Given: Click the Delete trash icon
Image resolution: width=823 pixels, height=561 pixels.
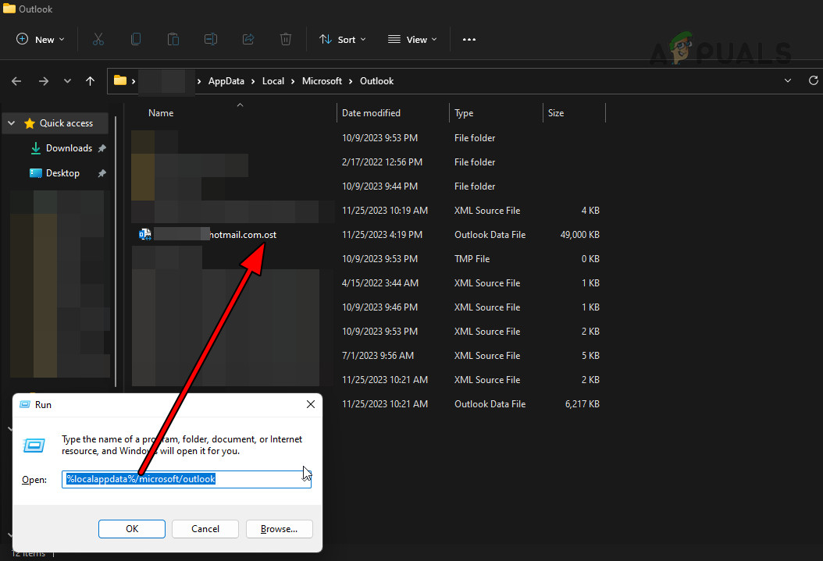Looking at the screenshot, I should pos(286,38).
